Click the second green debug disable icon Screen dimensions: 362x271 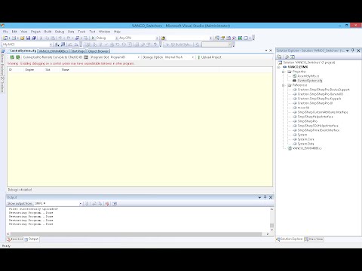click(18, 57)
